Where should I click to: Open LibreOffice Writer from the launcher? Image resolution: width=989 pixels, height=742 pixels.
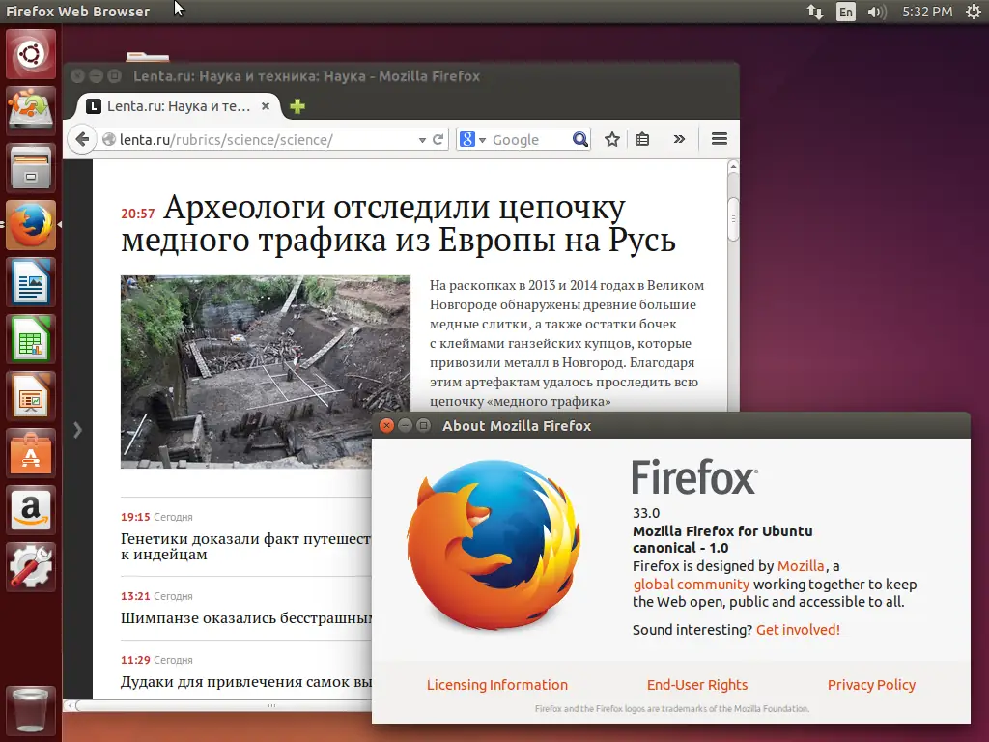[x=30, y=281]
